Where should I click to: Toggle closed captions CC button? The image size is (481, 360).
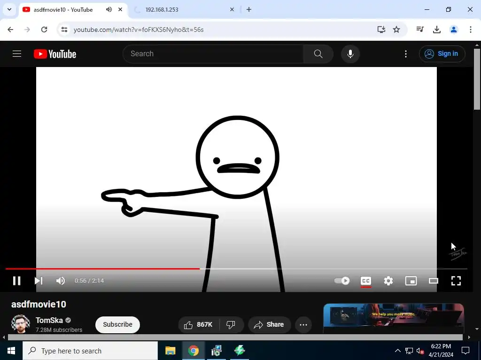(365, 281)
